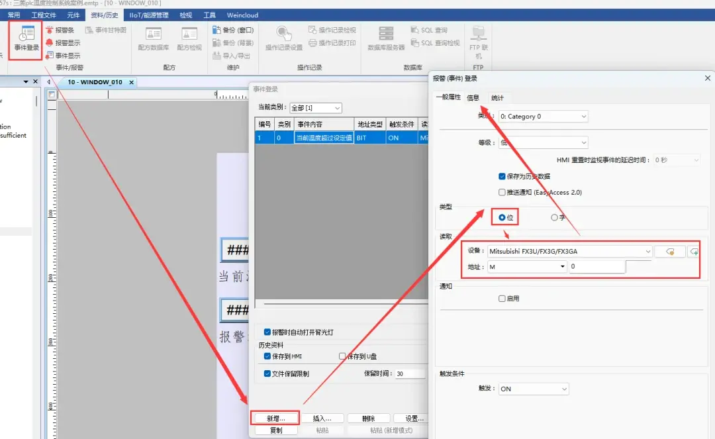Close the 报警 (事件) 登录 dialog
The width and height of the screenshot is (715, 439).
pos(708,78)
